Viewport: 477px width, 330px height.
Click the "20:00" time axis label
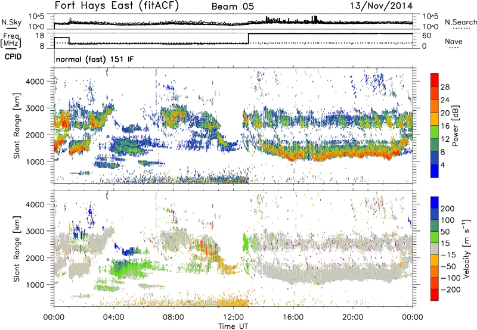click(x=353, y=317)
